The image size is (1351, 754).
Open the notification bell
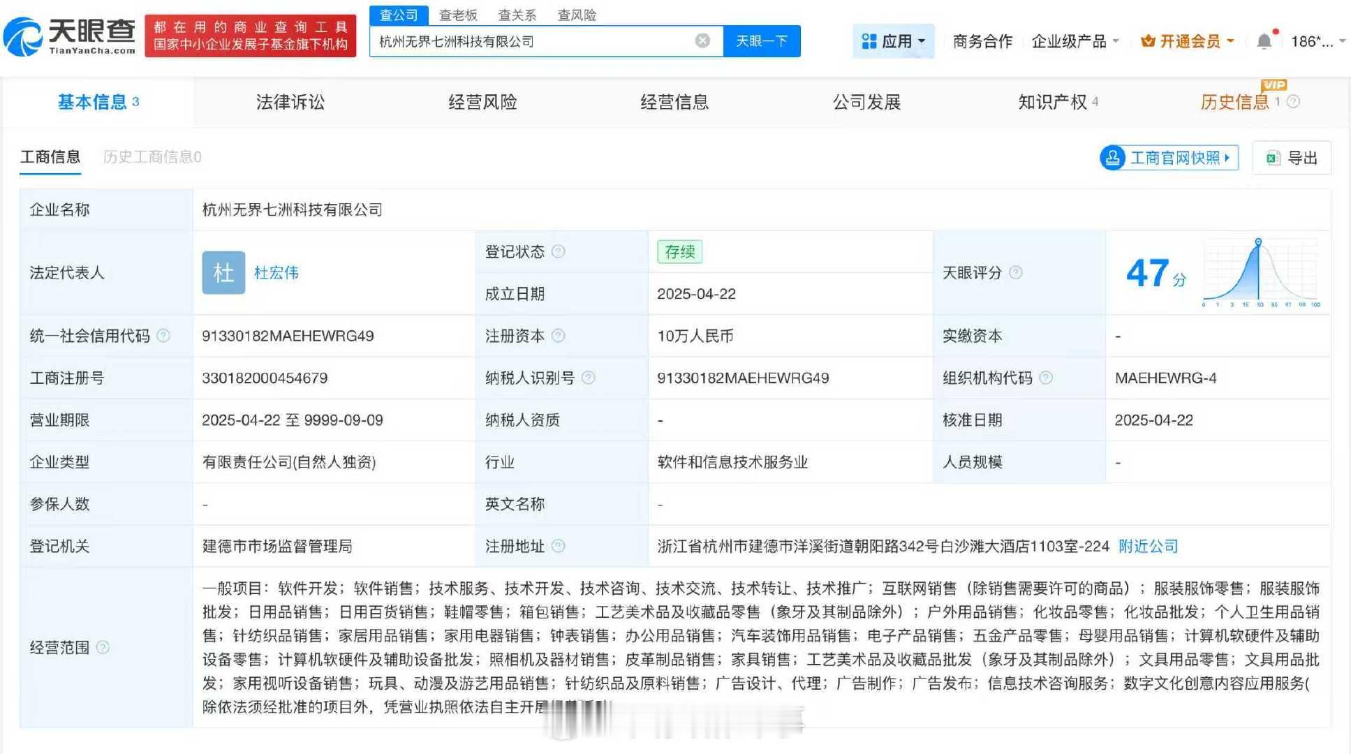tap(1264, 41)
